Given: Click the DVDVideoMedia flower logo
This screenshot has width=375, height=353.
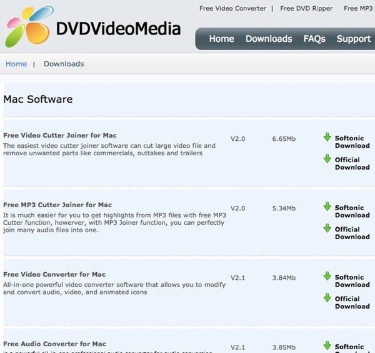Looking at the screenshot, I should pyautogui.click(x=29, y=26).
